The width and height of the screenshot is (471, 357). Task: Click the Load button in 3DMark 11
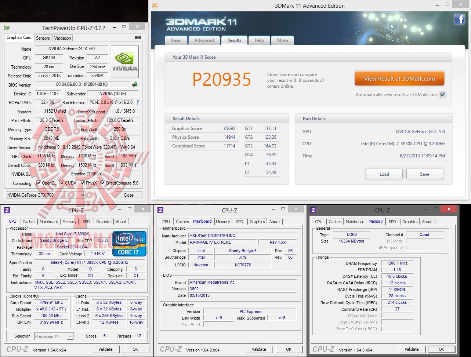click(x=384, y=174)
